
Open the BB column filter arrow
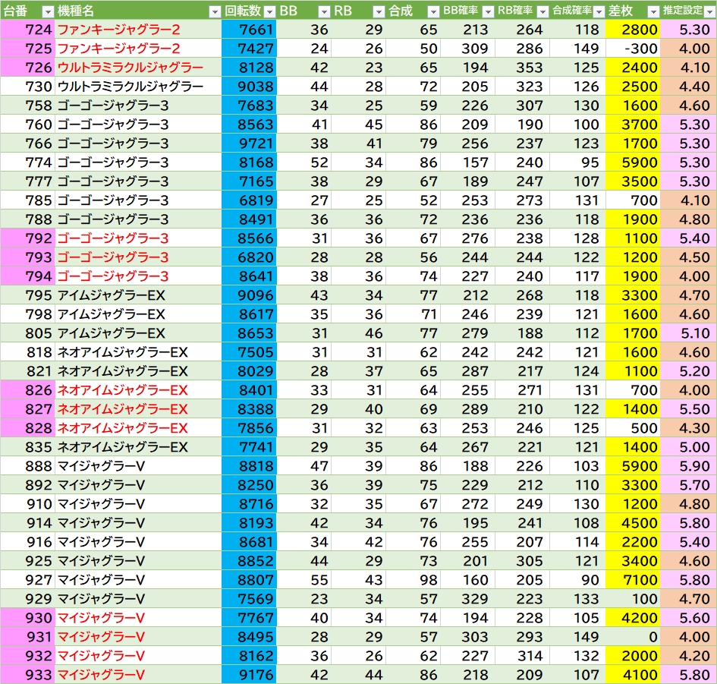[x=324, y=11]
